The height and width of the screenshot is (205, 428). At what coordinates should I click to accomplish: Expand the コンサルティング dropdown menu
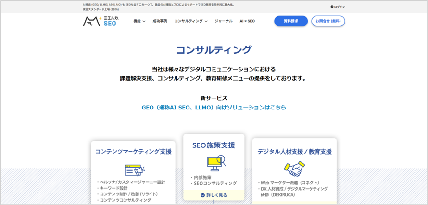[191, 21]
